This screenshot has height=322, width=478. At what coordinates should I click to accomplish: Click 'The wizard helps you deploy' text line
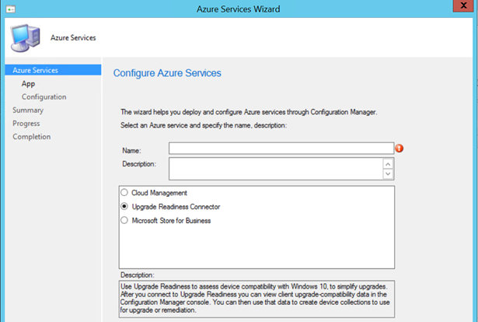pos(249,112)
